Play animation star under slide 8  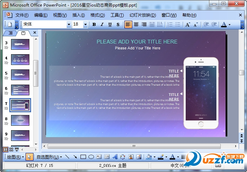click(x=6, y=123)
